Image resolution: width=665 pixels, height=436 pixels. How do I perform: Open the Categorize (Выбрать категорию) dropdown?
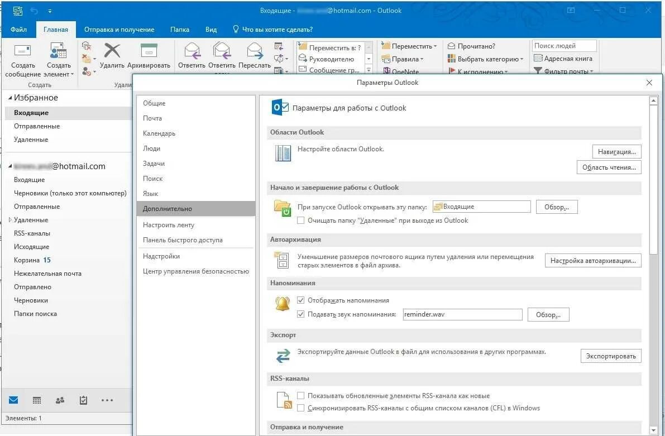[x=485, y=59]
